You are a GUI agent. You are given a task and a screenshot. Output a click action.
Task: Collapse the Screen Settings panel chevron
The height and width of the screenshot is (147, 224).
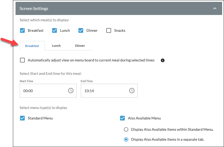pyautogui.click(x=215, y=9)
